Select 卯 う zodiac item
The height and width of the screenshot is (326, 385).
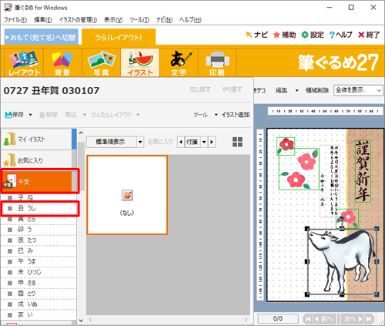click(38, 230)
